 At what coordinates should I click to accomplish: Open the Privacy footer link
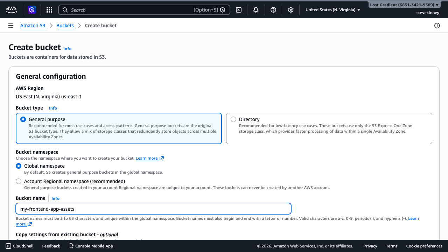[x=370, y=246]
